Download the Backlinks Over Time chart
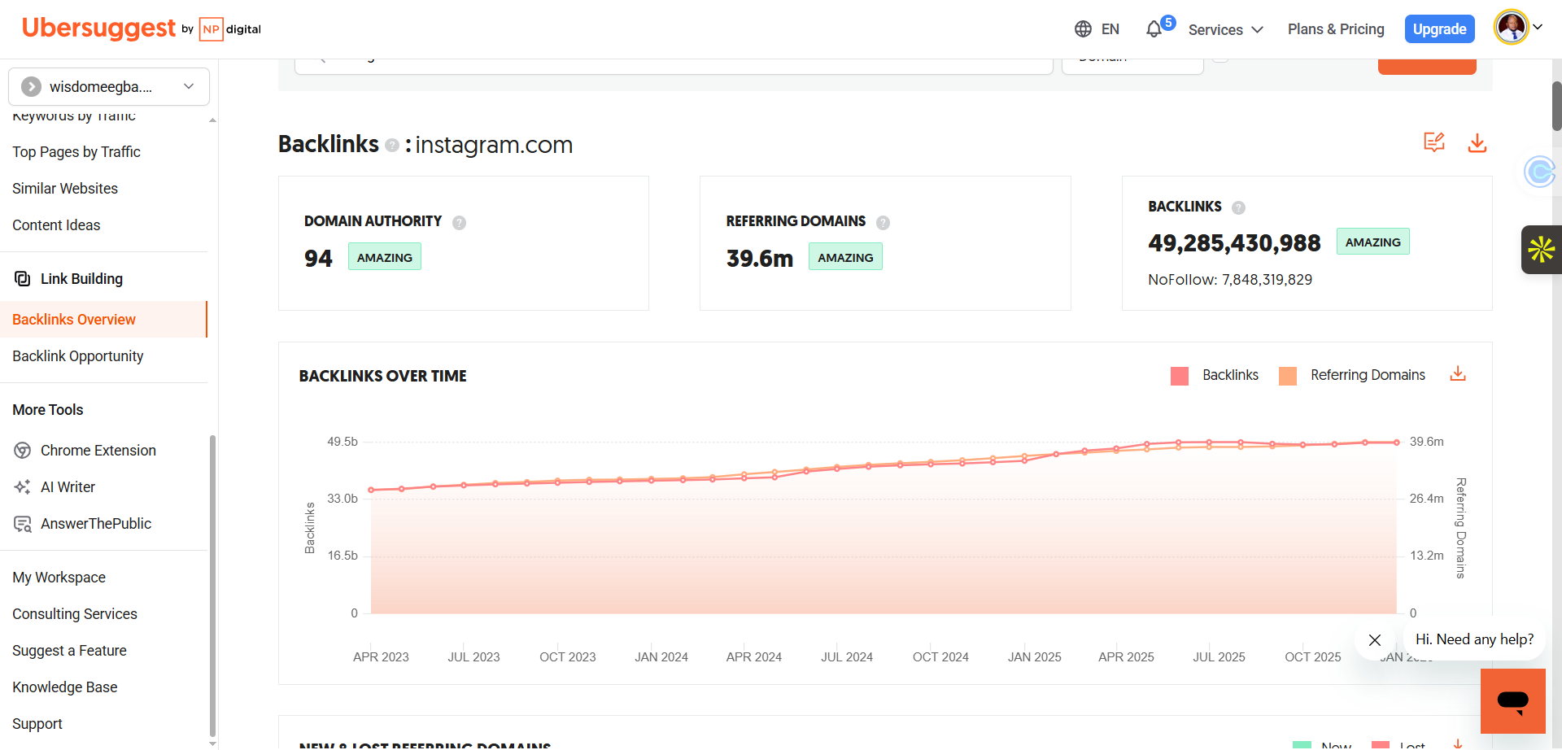Image resolution: width=1562 pixels, height=750 pixels. [1458, 374]
